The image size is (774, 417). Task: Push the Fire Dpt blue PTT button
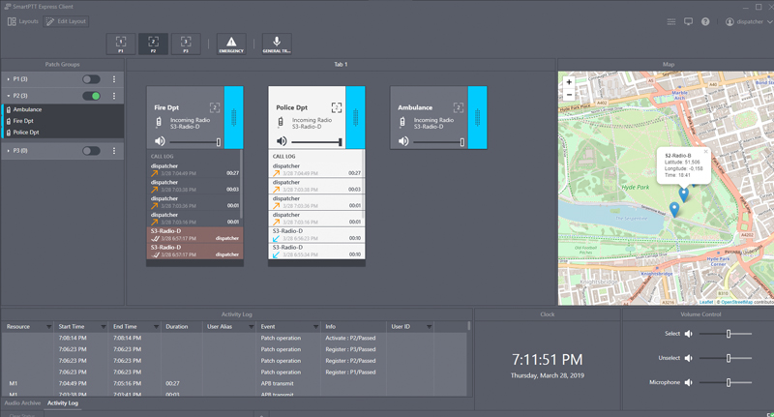[x=233, y=117]
